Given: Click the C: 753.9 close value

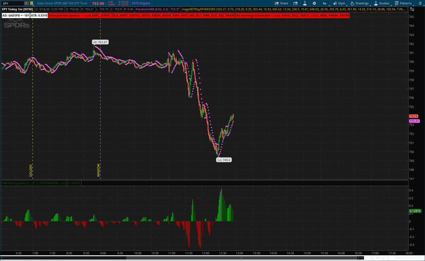Looking at the screenshot, I should pos(117,9).
